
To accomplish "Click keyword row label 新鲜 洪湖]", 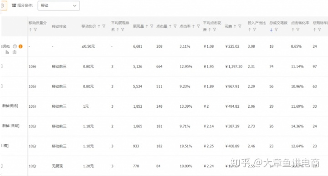I will click(10, 126).
